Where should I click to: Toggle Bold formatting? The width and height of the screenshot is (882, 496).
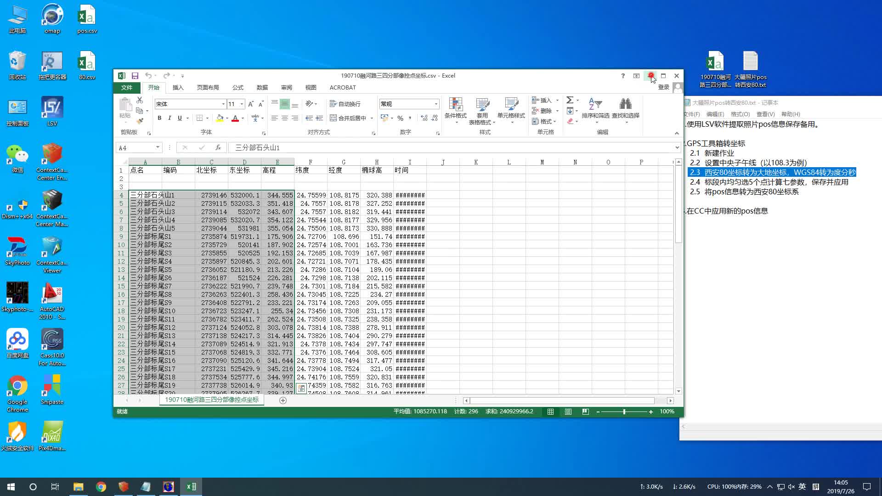tap(159, 118)
